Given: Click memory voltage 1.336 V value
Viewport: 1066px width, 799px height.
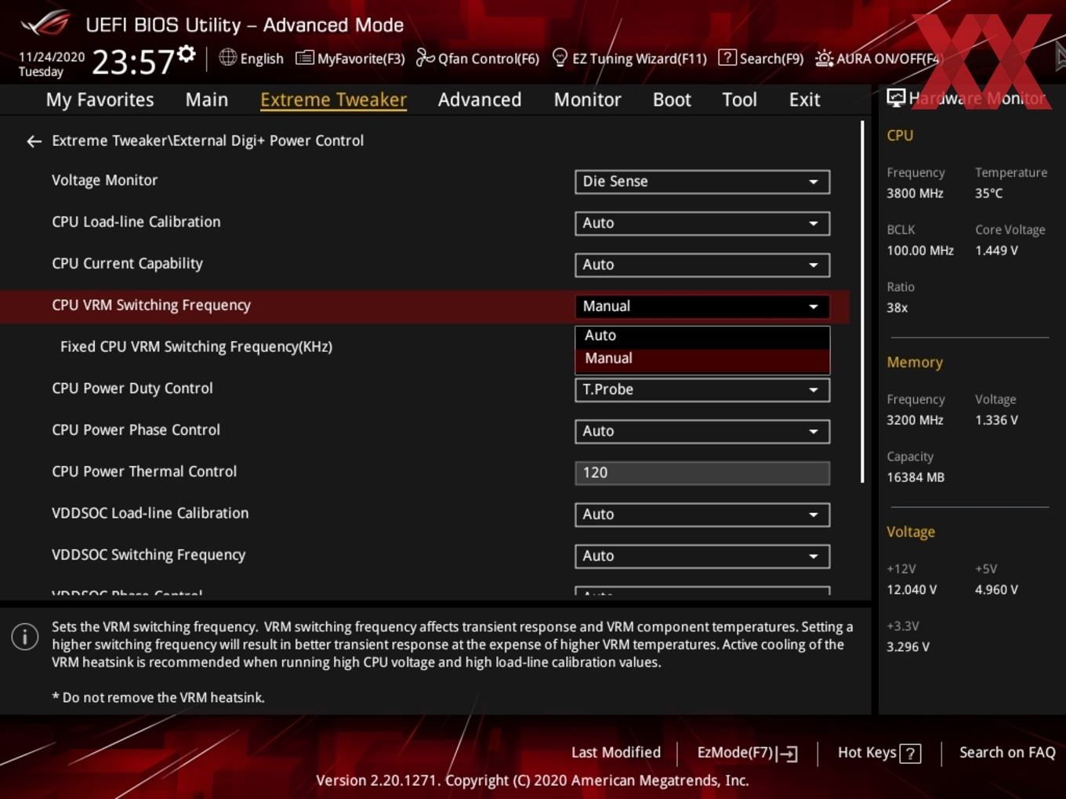Looking at the screenshot, I should (x=996, y=421).
